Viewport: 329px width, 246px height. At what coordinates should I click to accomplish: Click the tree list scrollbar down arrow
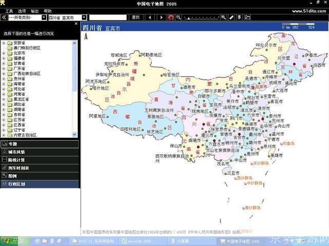[74, 134]
